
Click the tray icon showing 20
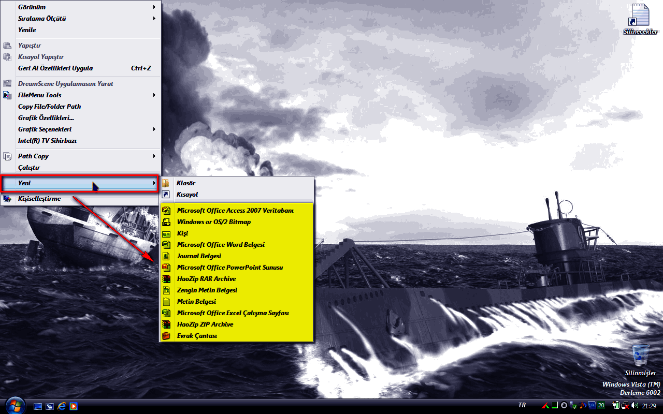601,405
